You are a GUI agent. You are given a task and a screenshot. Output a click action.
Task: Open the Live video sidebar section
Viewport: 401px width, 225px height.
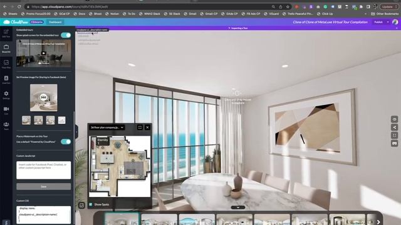[6, 111]
